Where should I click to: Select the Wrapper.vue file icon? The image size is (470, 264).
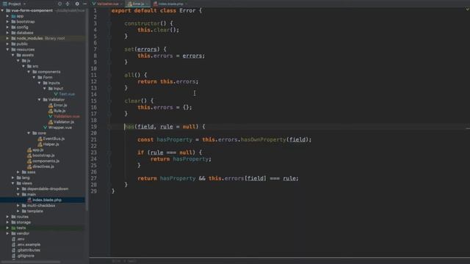coord(46,128)
